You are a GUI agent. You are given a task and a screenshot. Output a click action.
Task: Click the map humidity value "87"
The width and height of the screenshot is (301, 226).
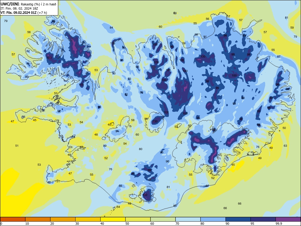point(279,57)
